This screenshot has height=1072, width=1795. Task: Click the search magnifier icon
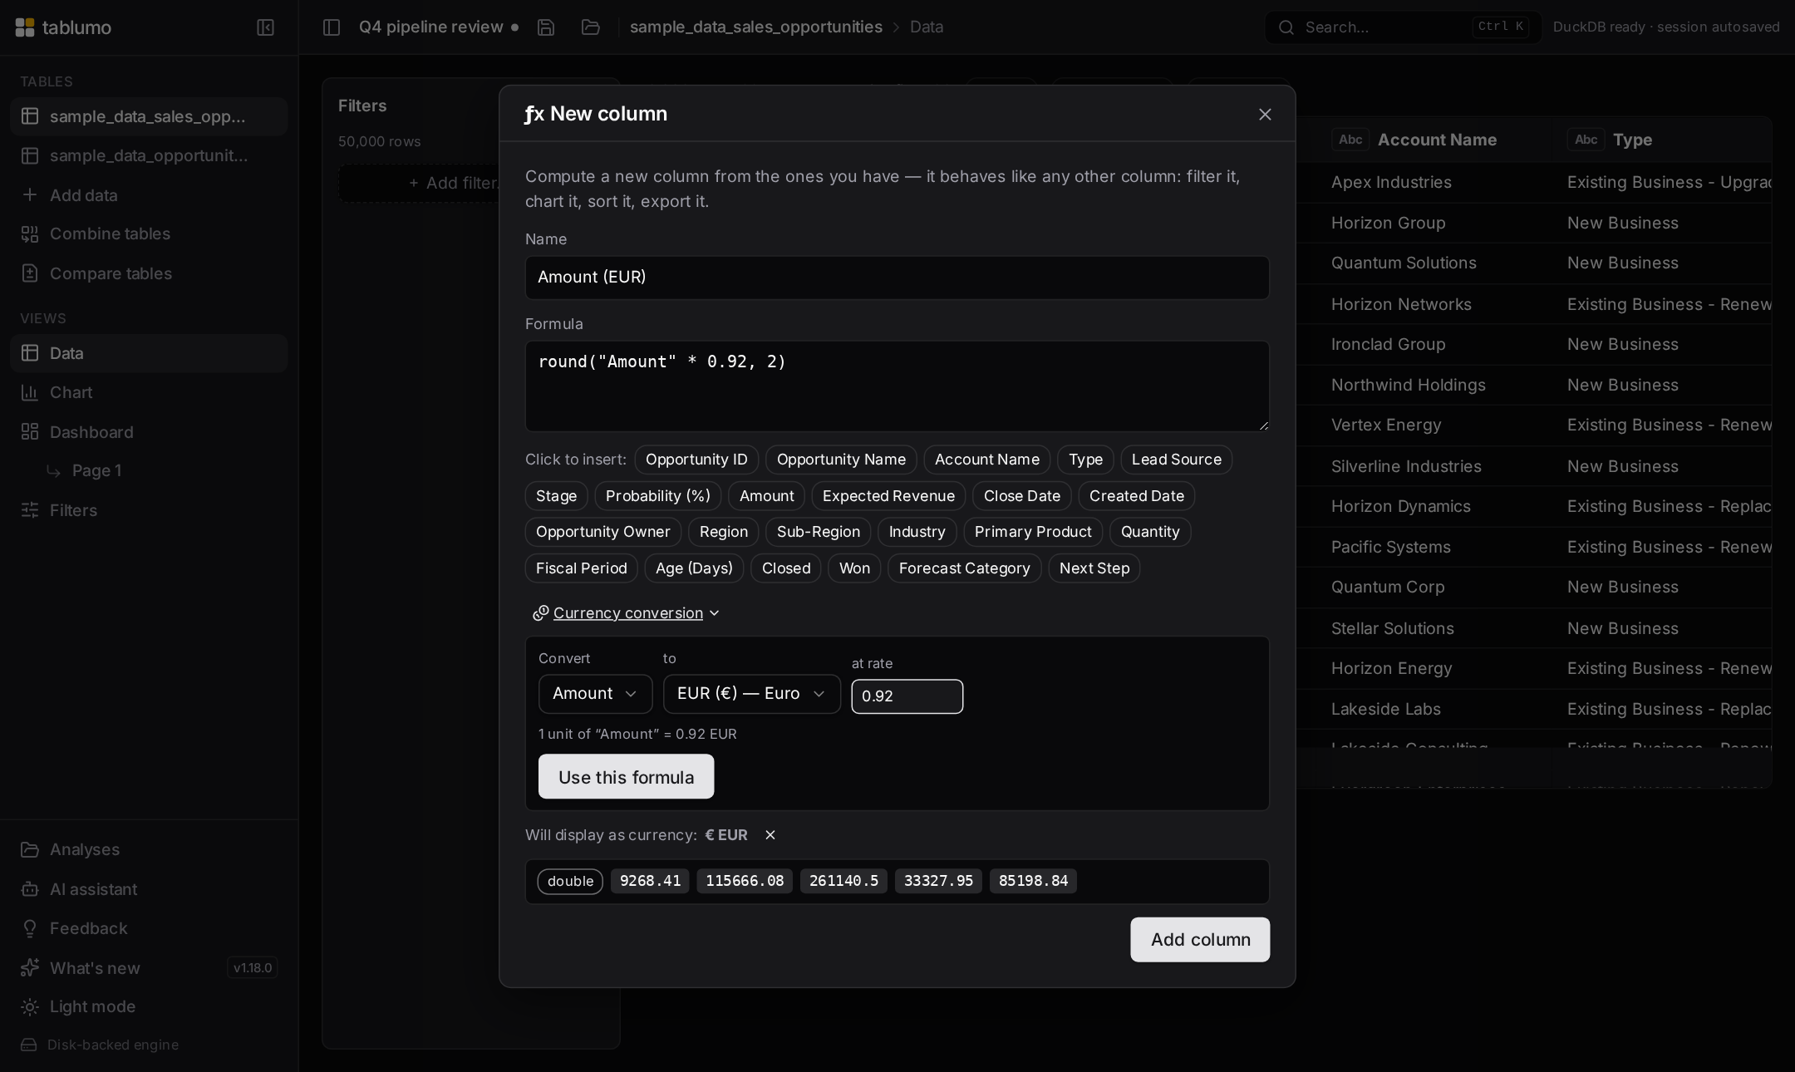[x=1286, y=27]
